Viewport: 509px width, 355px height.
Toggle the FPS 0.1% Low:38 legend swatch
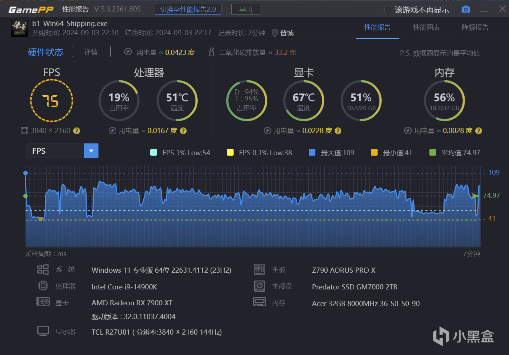[230, 152]
